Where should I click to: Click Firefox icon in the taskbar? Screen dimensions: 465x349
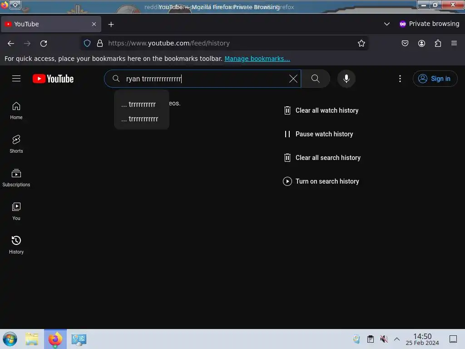tap(55, 339)
